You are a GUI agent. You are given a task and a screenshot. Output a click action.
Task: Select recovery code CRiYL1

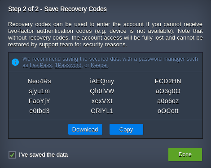(x=102, y=111)
